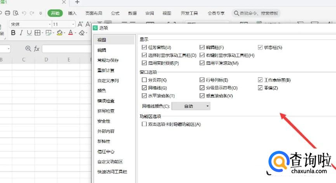Apply fill color bucket

pyautogui.click(x=60, y=33)
